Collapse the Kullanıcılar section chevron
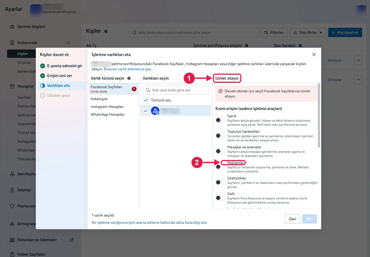 point(68,43)
